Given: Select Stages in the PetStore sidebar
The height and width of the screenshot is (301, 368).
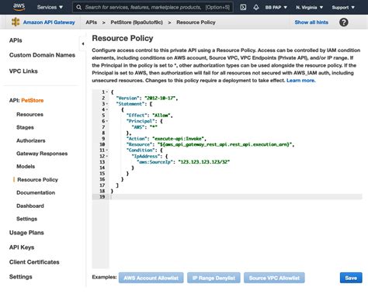Looking at the screenshot, I should (x=25, y=127).
